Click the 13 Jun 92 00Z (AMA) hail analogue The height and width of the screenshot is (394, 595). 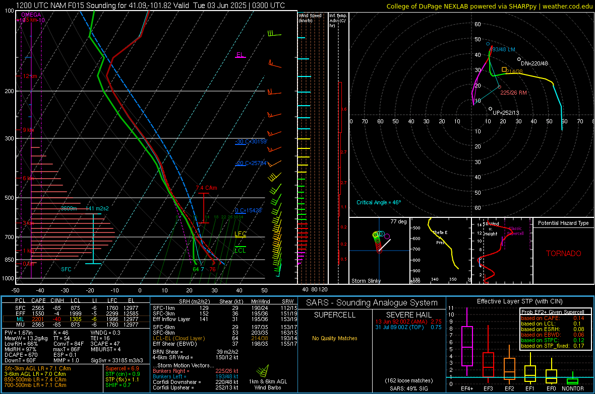tap(408, 322)
